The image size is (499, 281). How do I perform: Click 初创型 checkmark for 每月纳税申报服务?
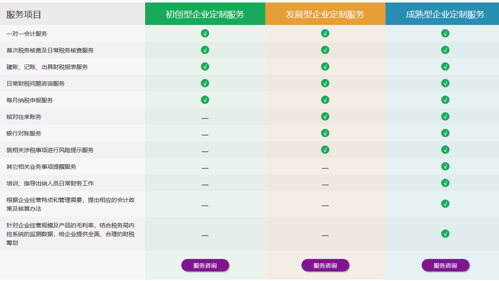205,100
